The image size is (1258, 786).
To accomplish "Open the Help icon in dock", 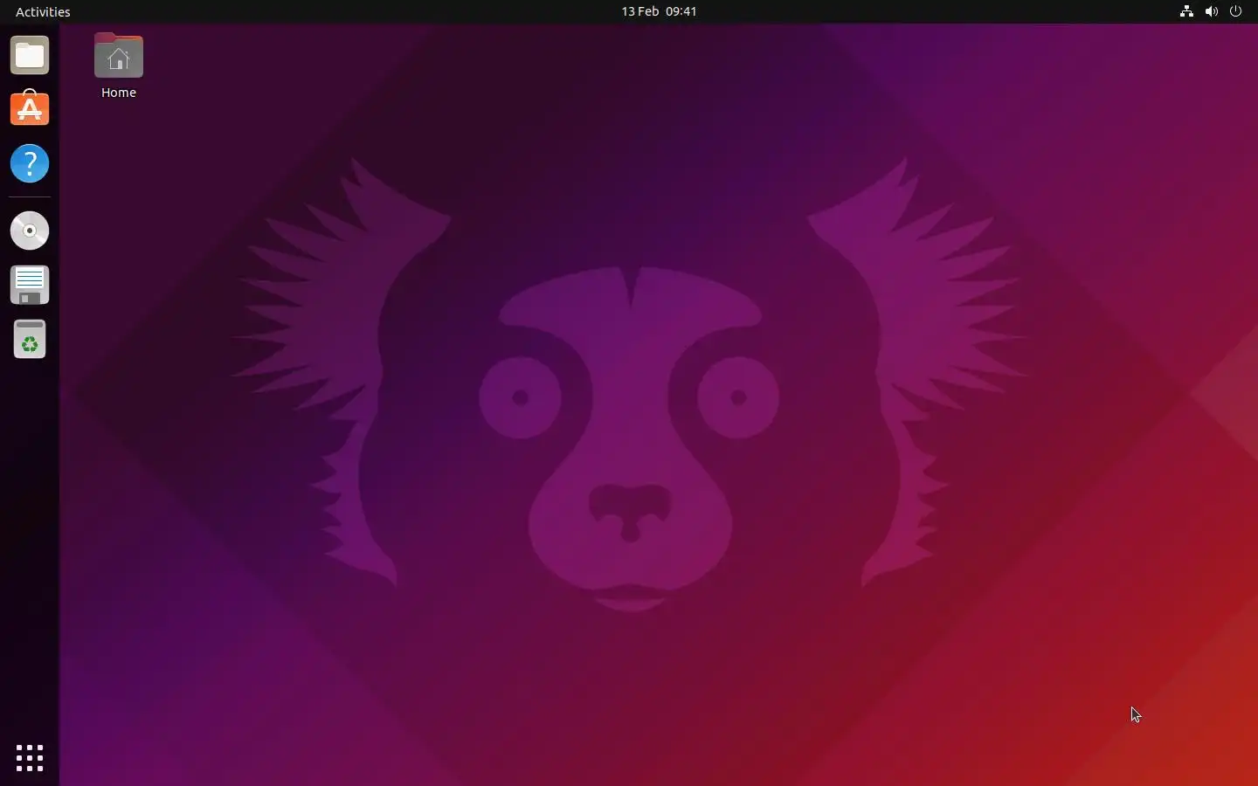I will coord(30,164).
